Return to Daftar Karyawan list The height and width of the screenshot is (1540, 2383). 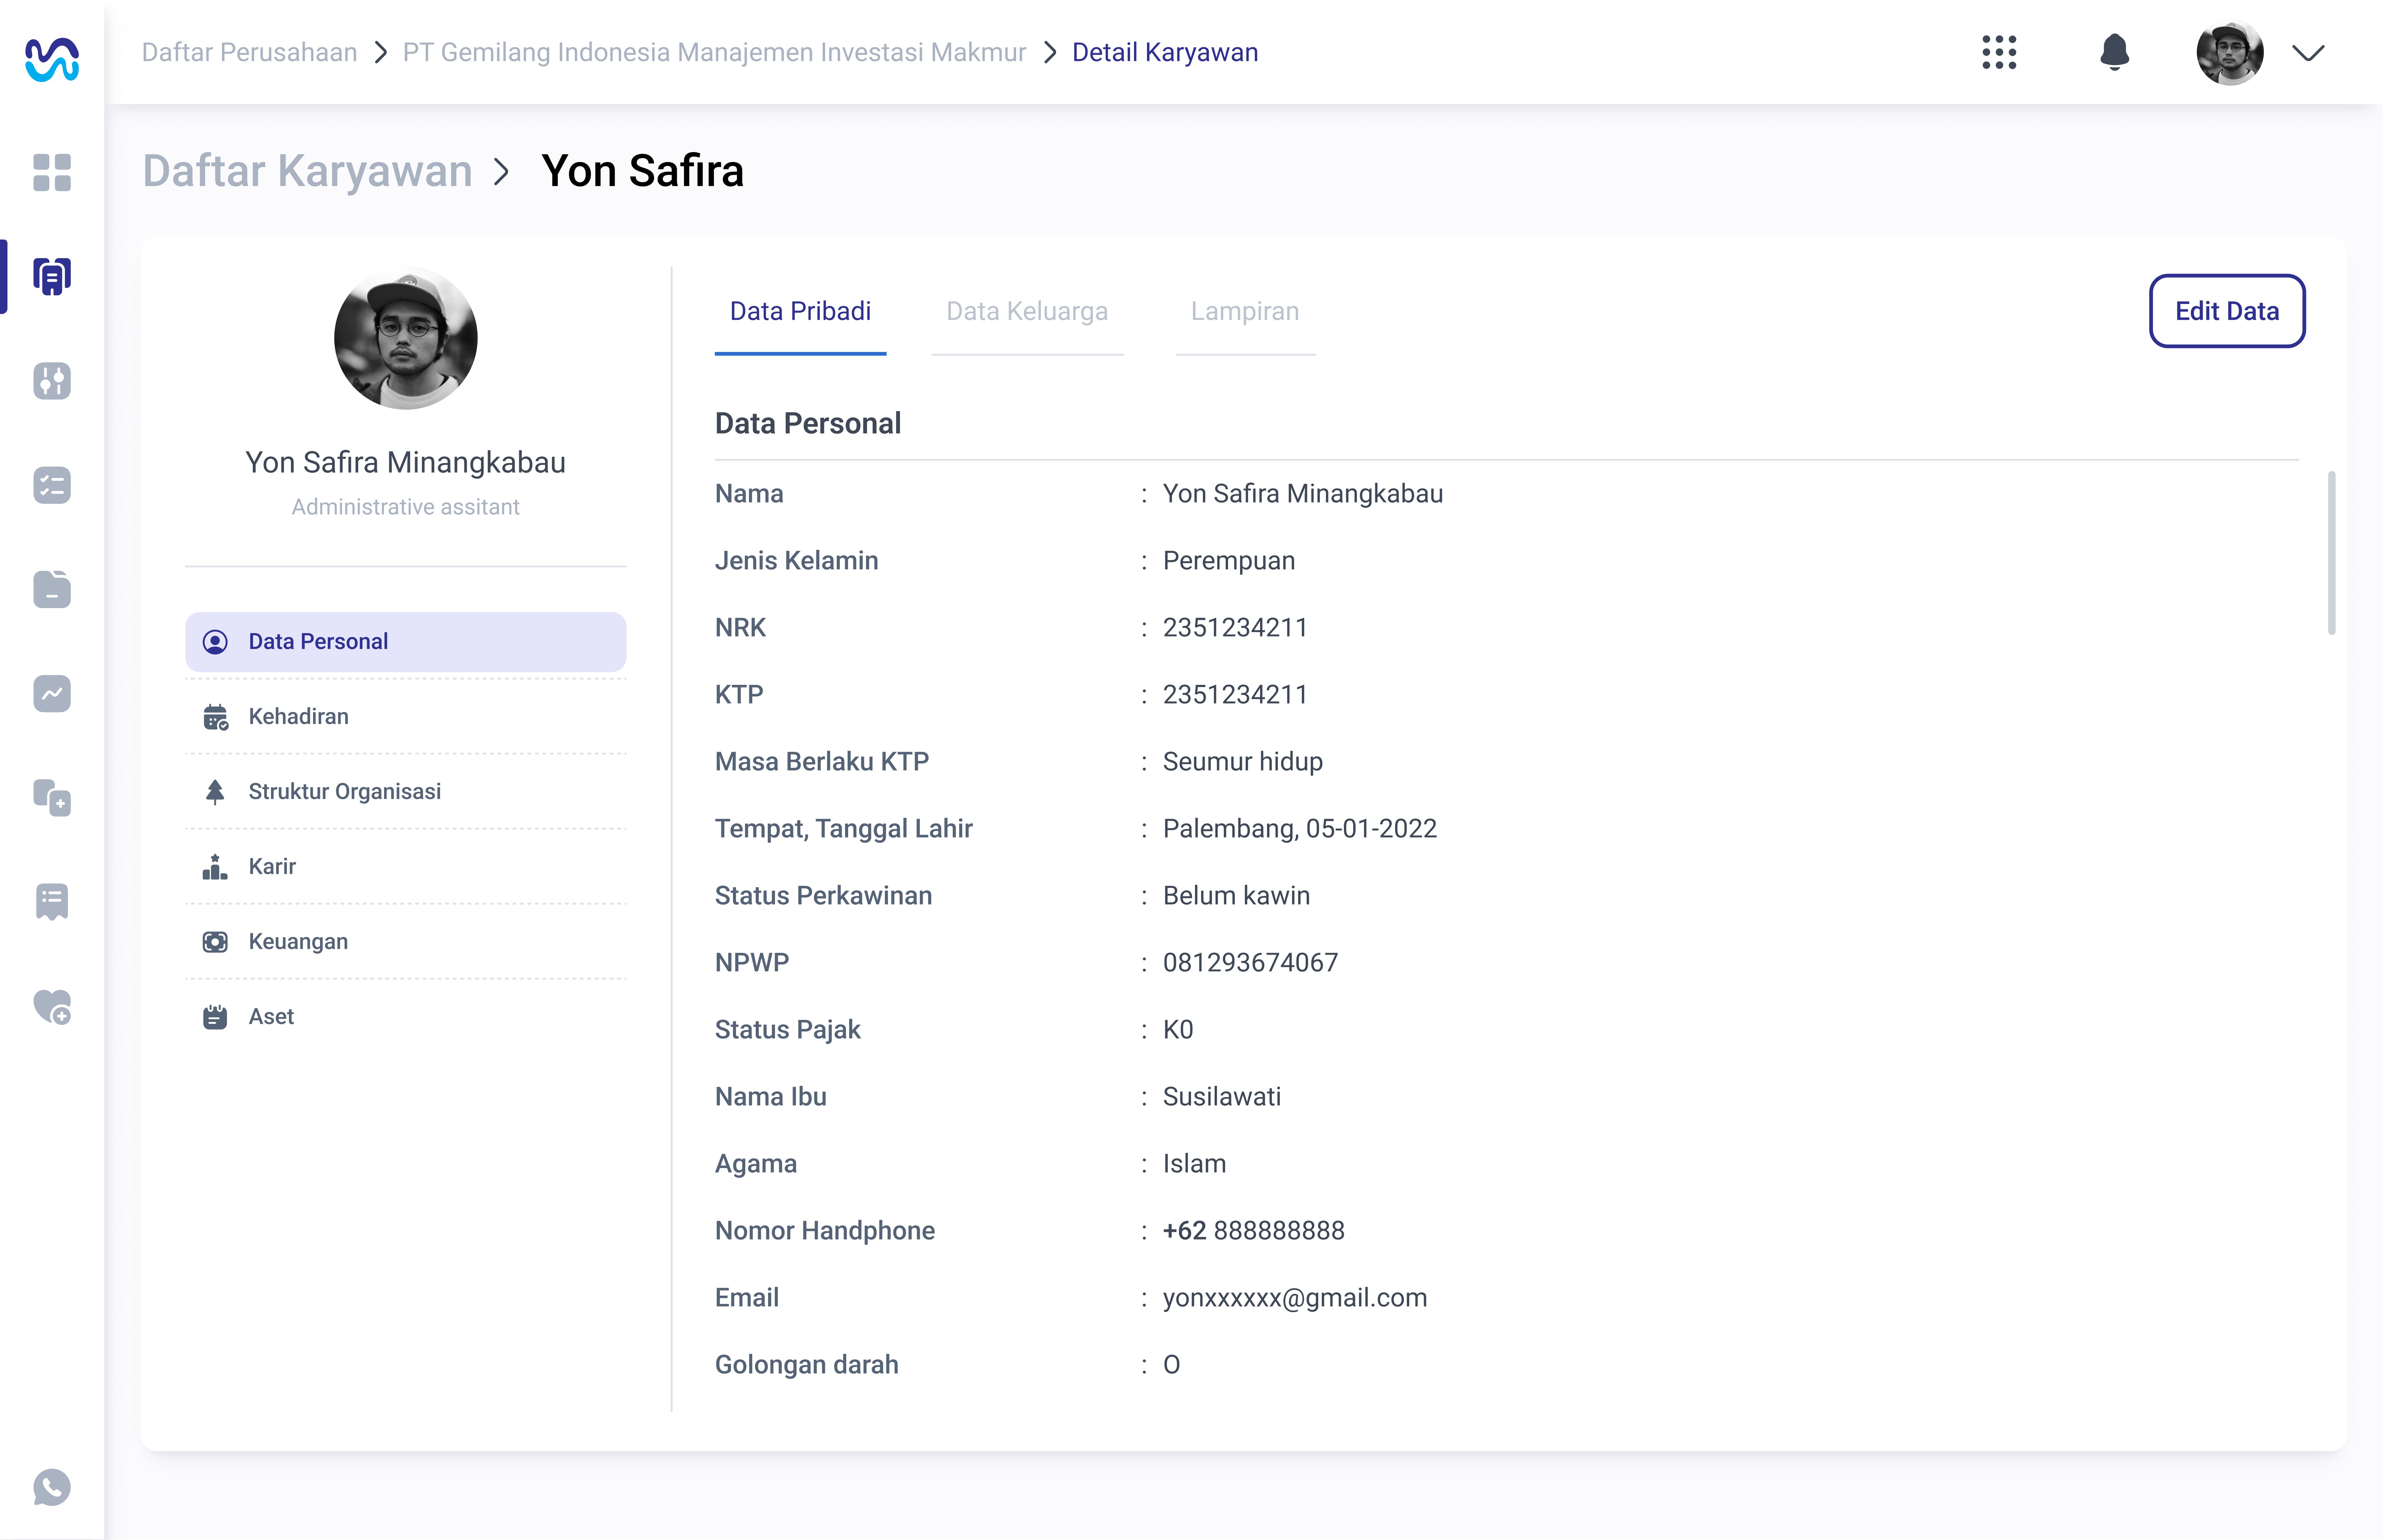pos(307,171)
